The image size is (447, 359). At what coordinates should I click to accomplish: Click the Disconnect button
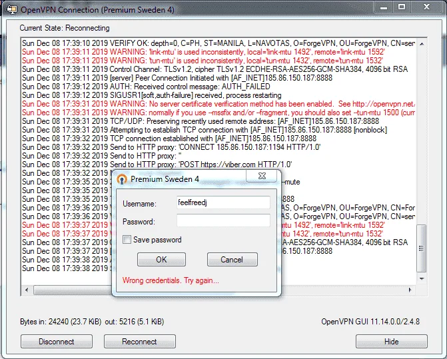tap(57, 341)
